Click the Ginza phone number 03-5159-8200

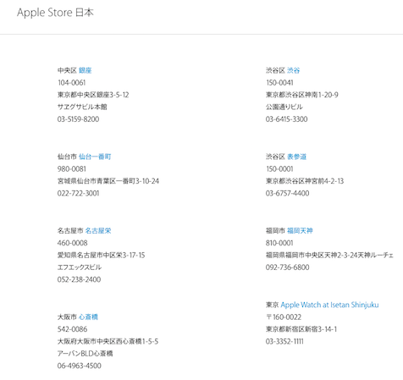coord(78,119)
